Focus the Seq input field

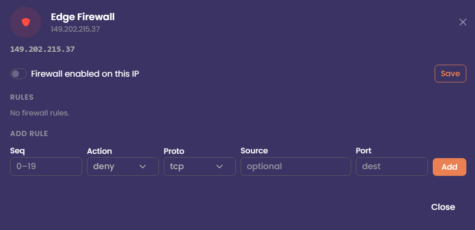coord(46,166)
